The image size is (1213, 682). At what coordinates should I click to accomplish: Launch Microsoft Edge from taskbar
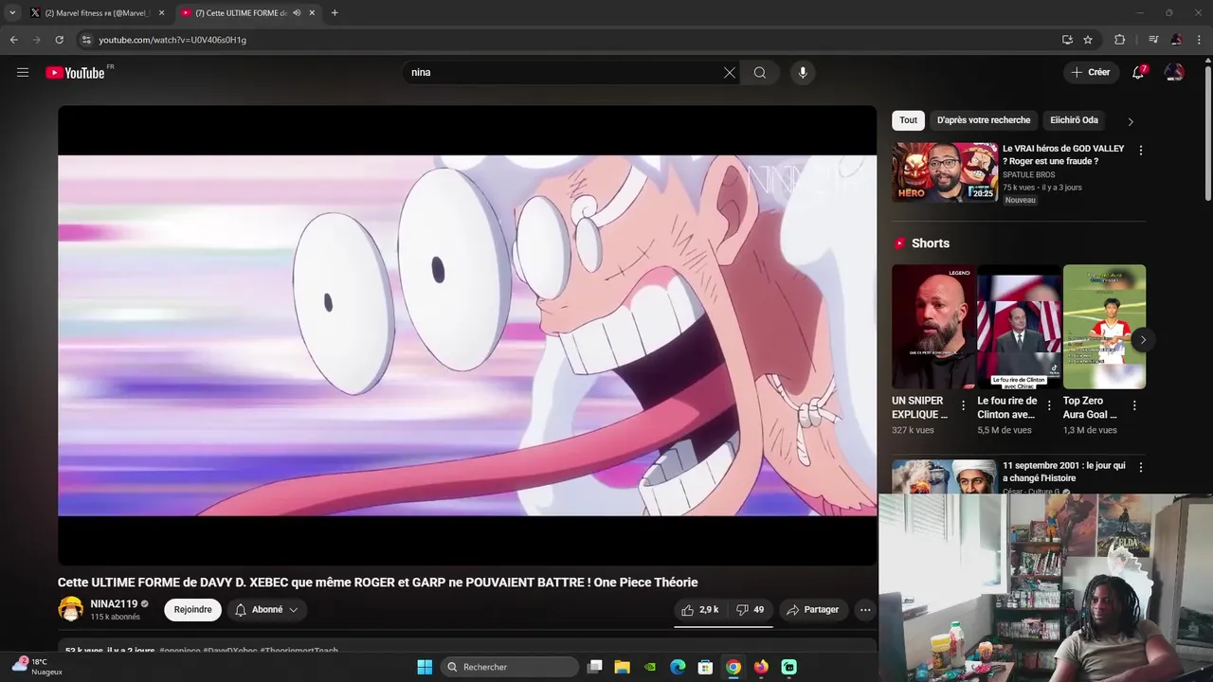(x=678, y=667)
